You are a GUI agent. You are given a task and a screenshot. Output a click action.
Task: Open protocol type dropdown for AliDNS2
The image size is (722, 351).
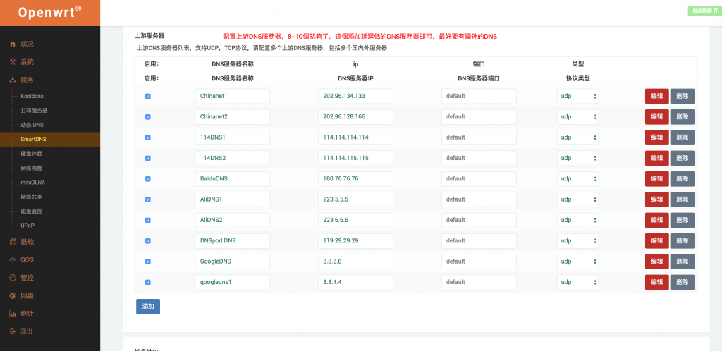click(578, 220)
